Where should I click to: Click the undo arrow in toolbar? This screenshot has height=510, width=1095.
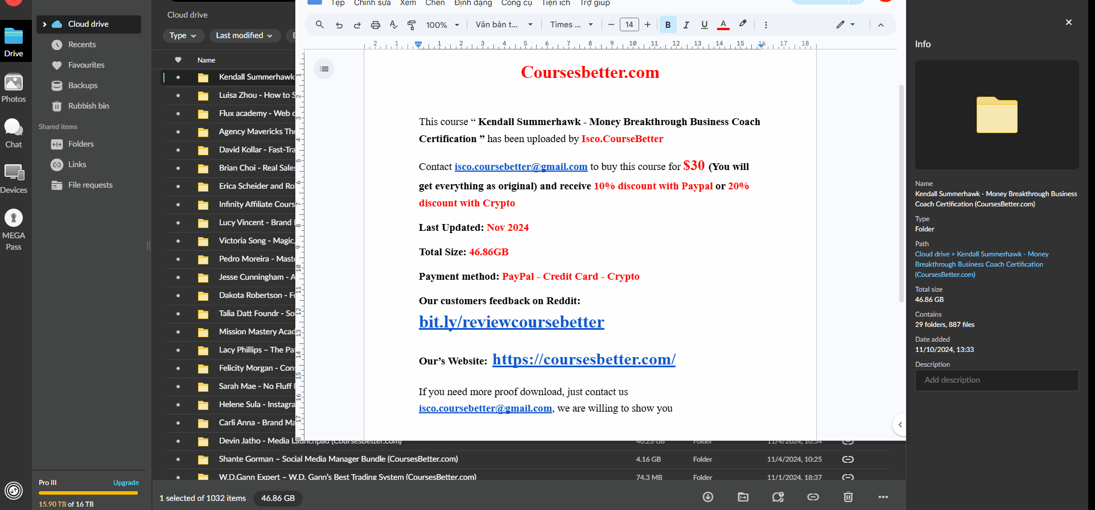pyautogui.click(x=339, y=25)
